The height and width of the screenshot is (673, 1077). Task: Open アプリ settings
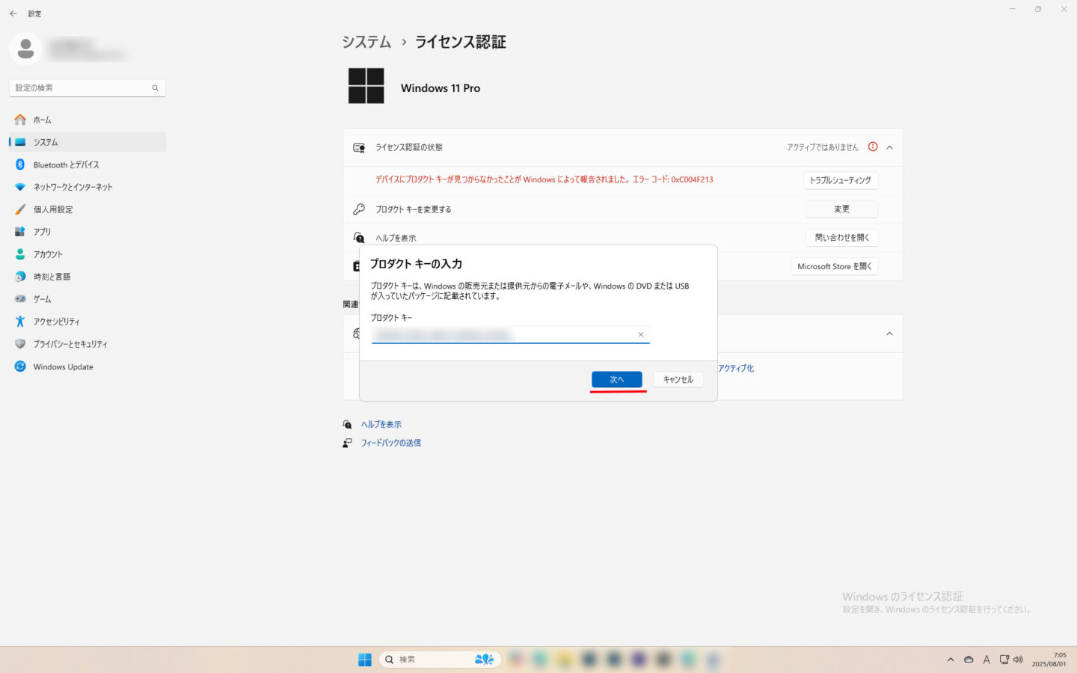(x=88, y=232)
